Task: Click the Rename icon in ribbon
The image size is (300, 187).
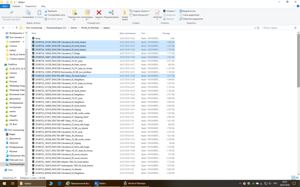Action: click(x=111, y=13)
